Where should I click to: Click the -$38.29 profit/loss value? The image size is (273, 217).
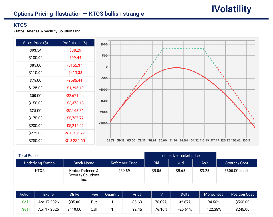[x=75, y=50]
